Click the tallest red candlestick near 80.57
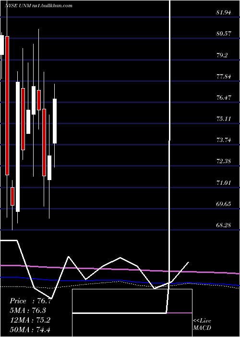The width and height of the screenshot is (240, 337). point(7,105)
